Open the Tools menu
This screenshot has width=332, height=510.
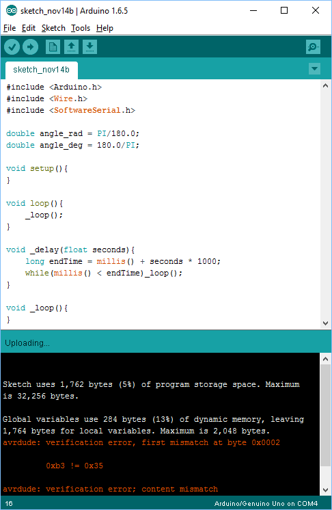click(x=81, y=28)
